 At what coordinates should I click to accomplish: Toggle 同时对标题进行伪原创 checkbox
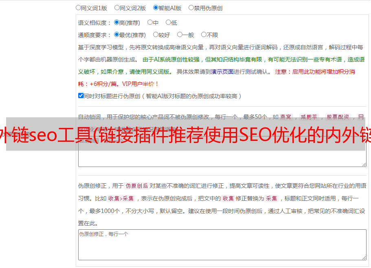coord(81,96)
